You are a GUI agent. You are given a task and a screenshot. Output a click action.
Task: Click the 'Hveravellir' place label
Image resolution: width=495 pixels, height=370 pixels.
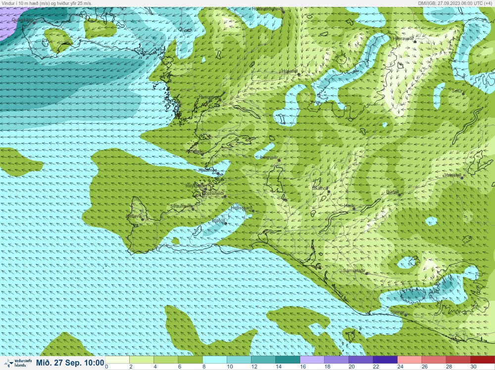point(403,39)
